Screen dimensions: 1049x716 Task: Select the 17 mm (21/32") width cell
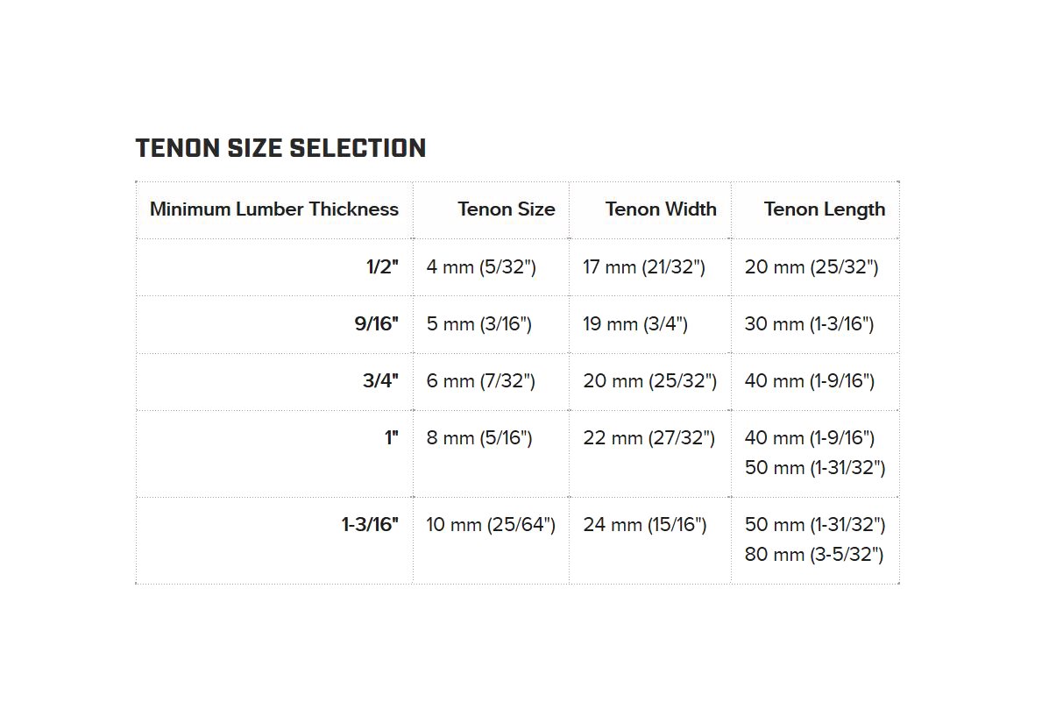point(644,267)
